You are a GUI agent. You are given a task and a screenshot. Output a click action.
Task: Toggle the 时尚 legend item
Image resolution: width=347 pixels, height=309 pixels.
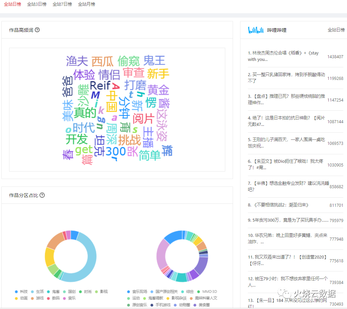(x=86, y=291)
